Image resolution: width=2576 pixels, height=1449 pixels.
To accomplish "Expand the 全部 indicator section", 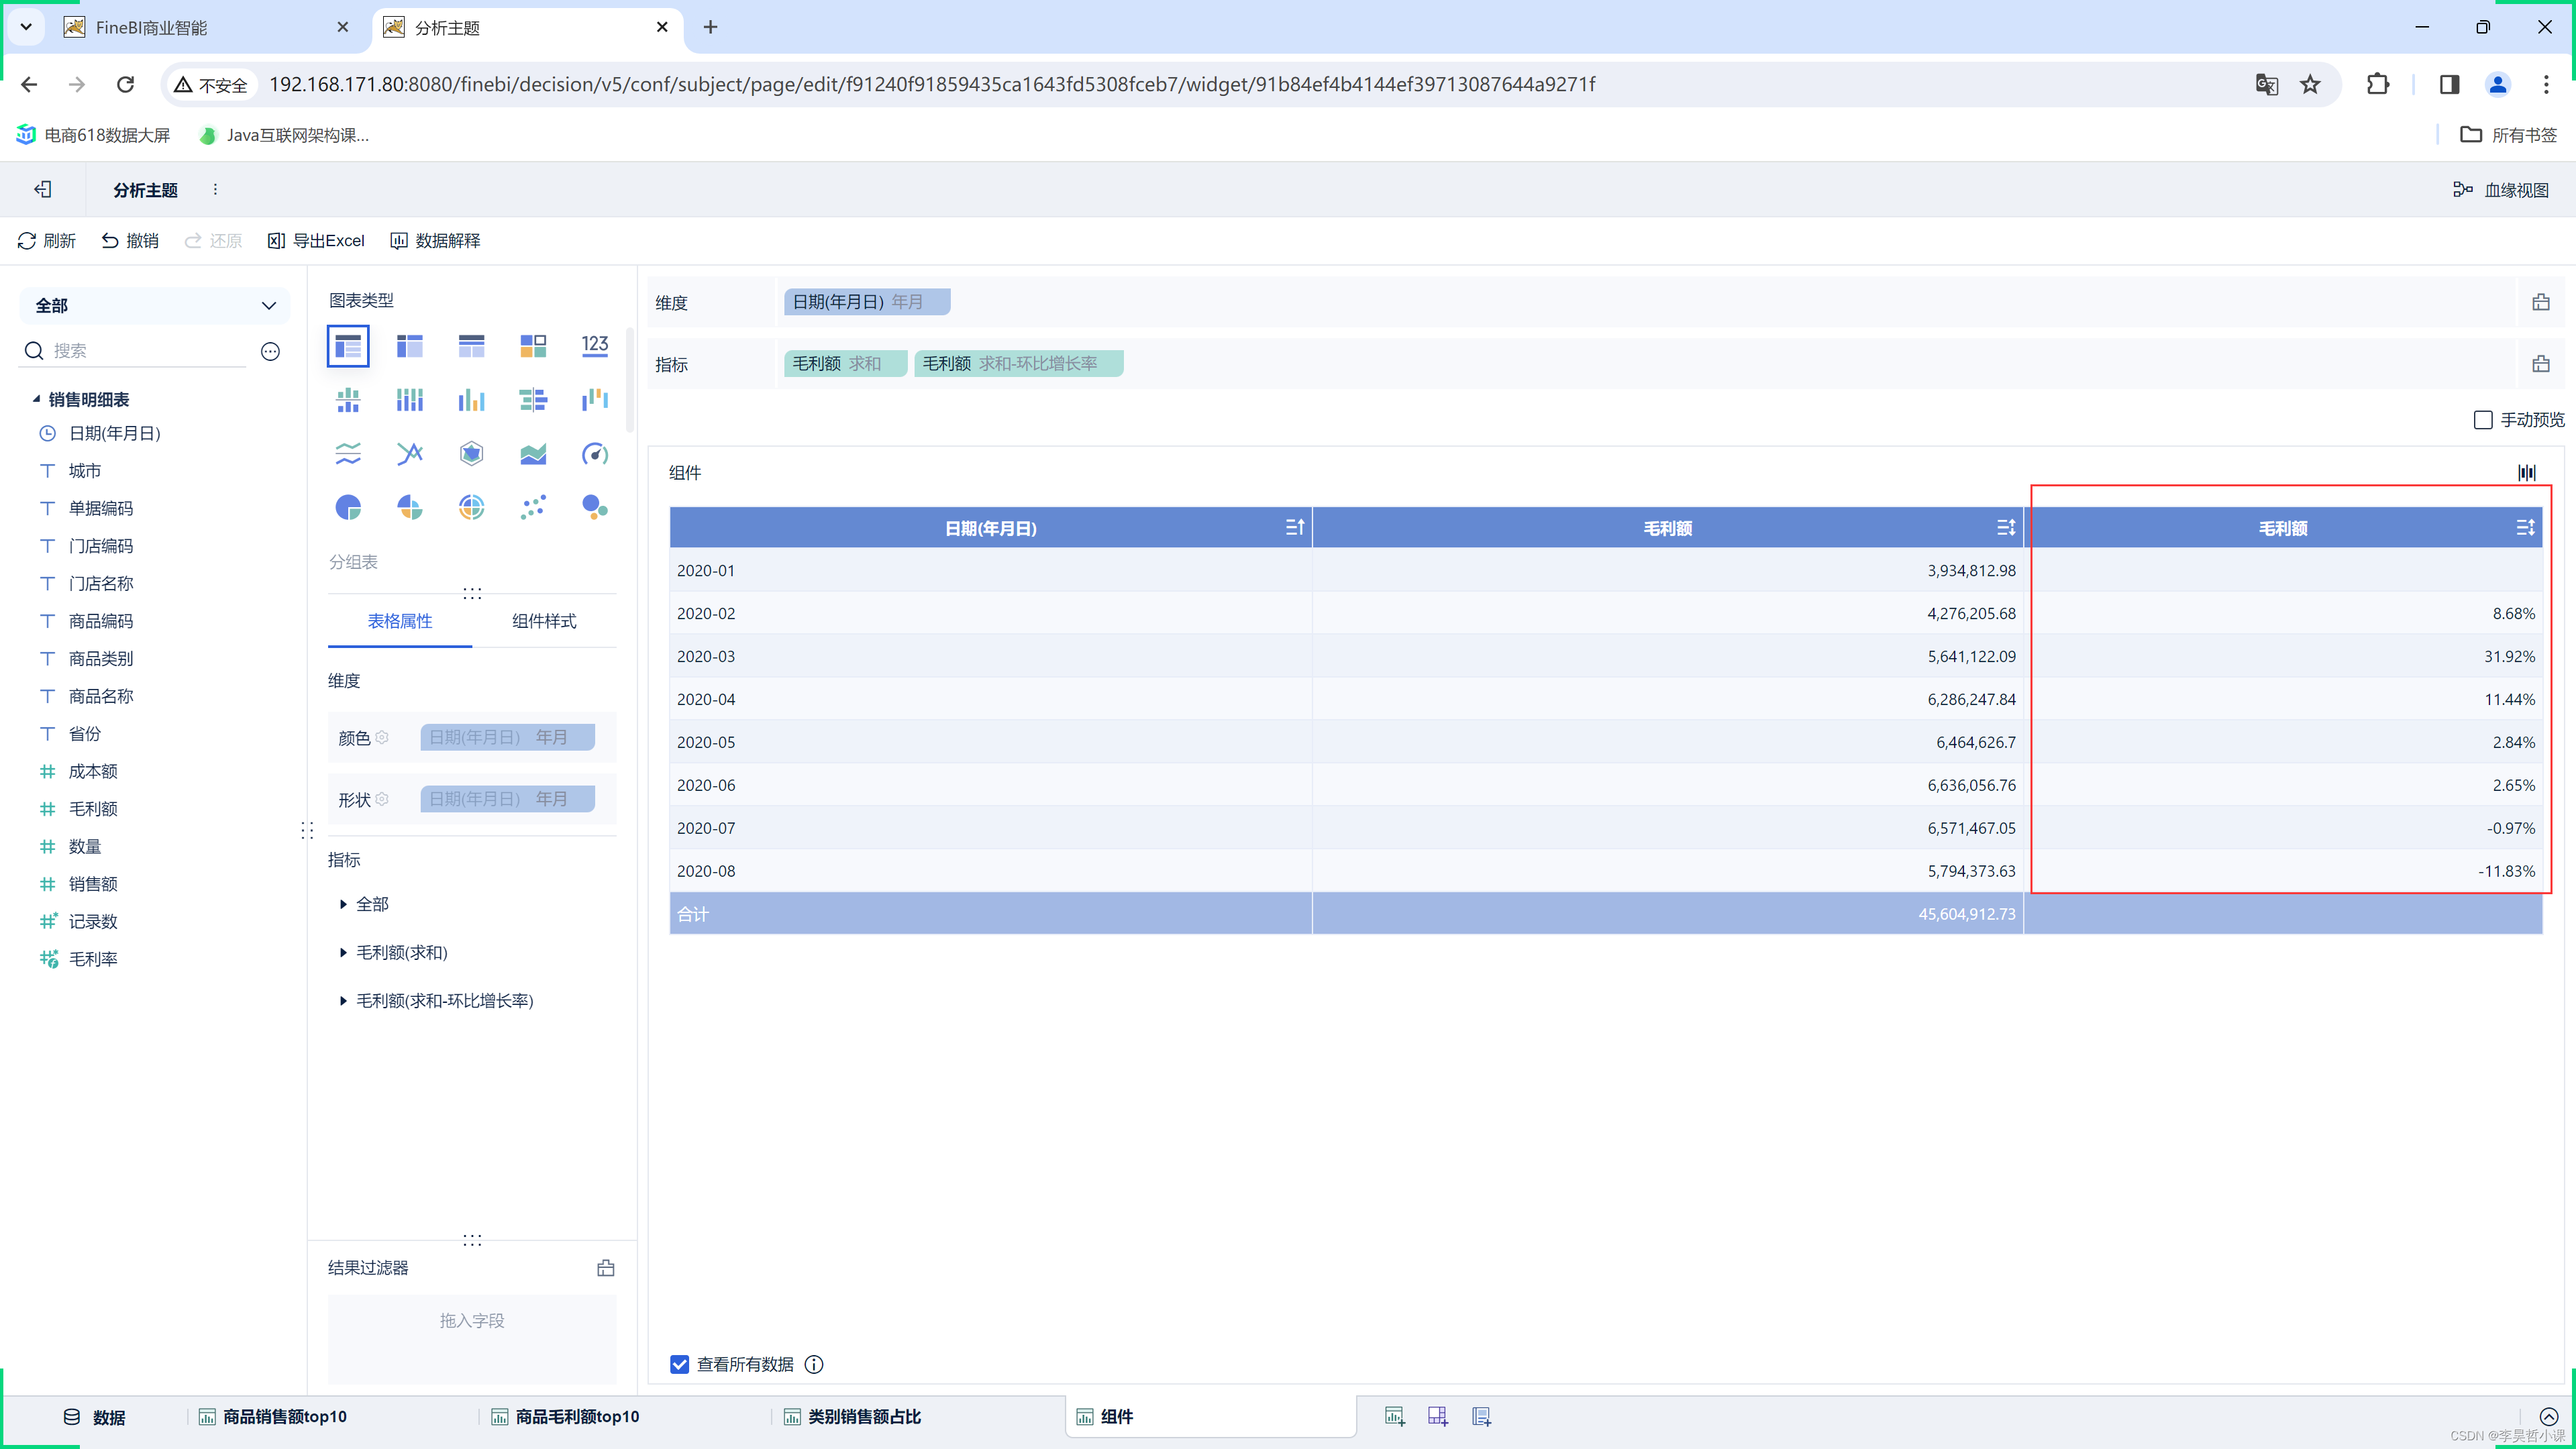I will click(x=343, y=904).
